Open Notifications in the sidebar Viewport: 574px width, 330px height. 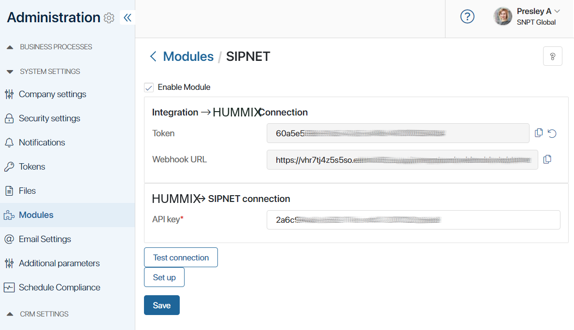coord(42,143)
